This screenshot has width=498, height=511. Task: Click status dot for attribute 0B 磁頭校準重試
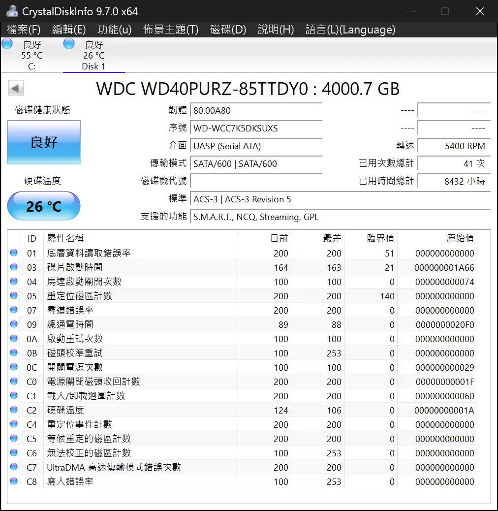14,352
